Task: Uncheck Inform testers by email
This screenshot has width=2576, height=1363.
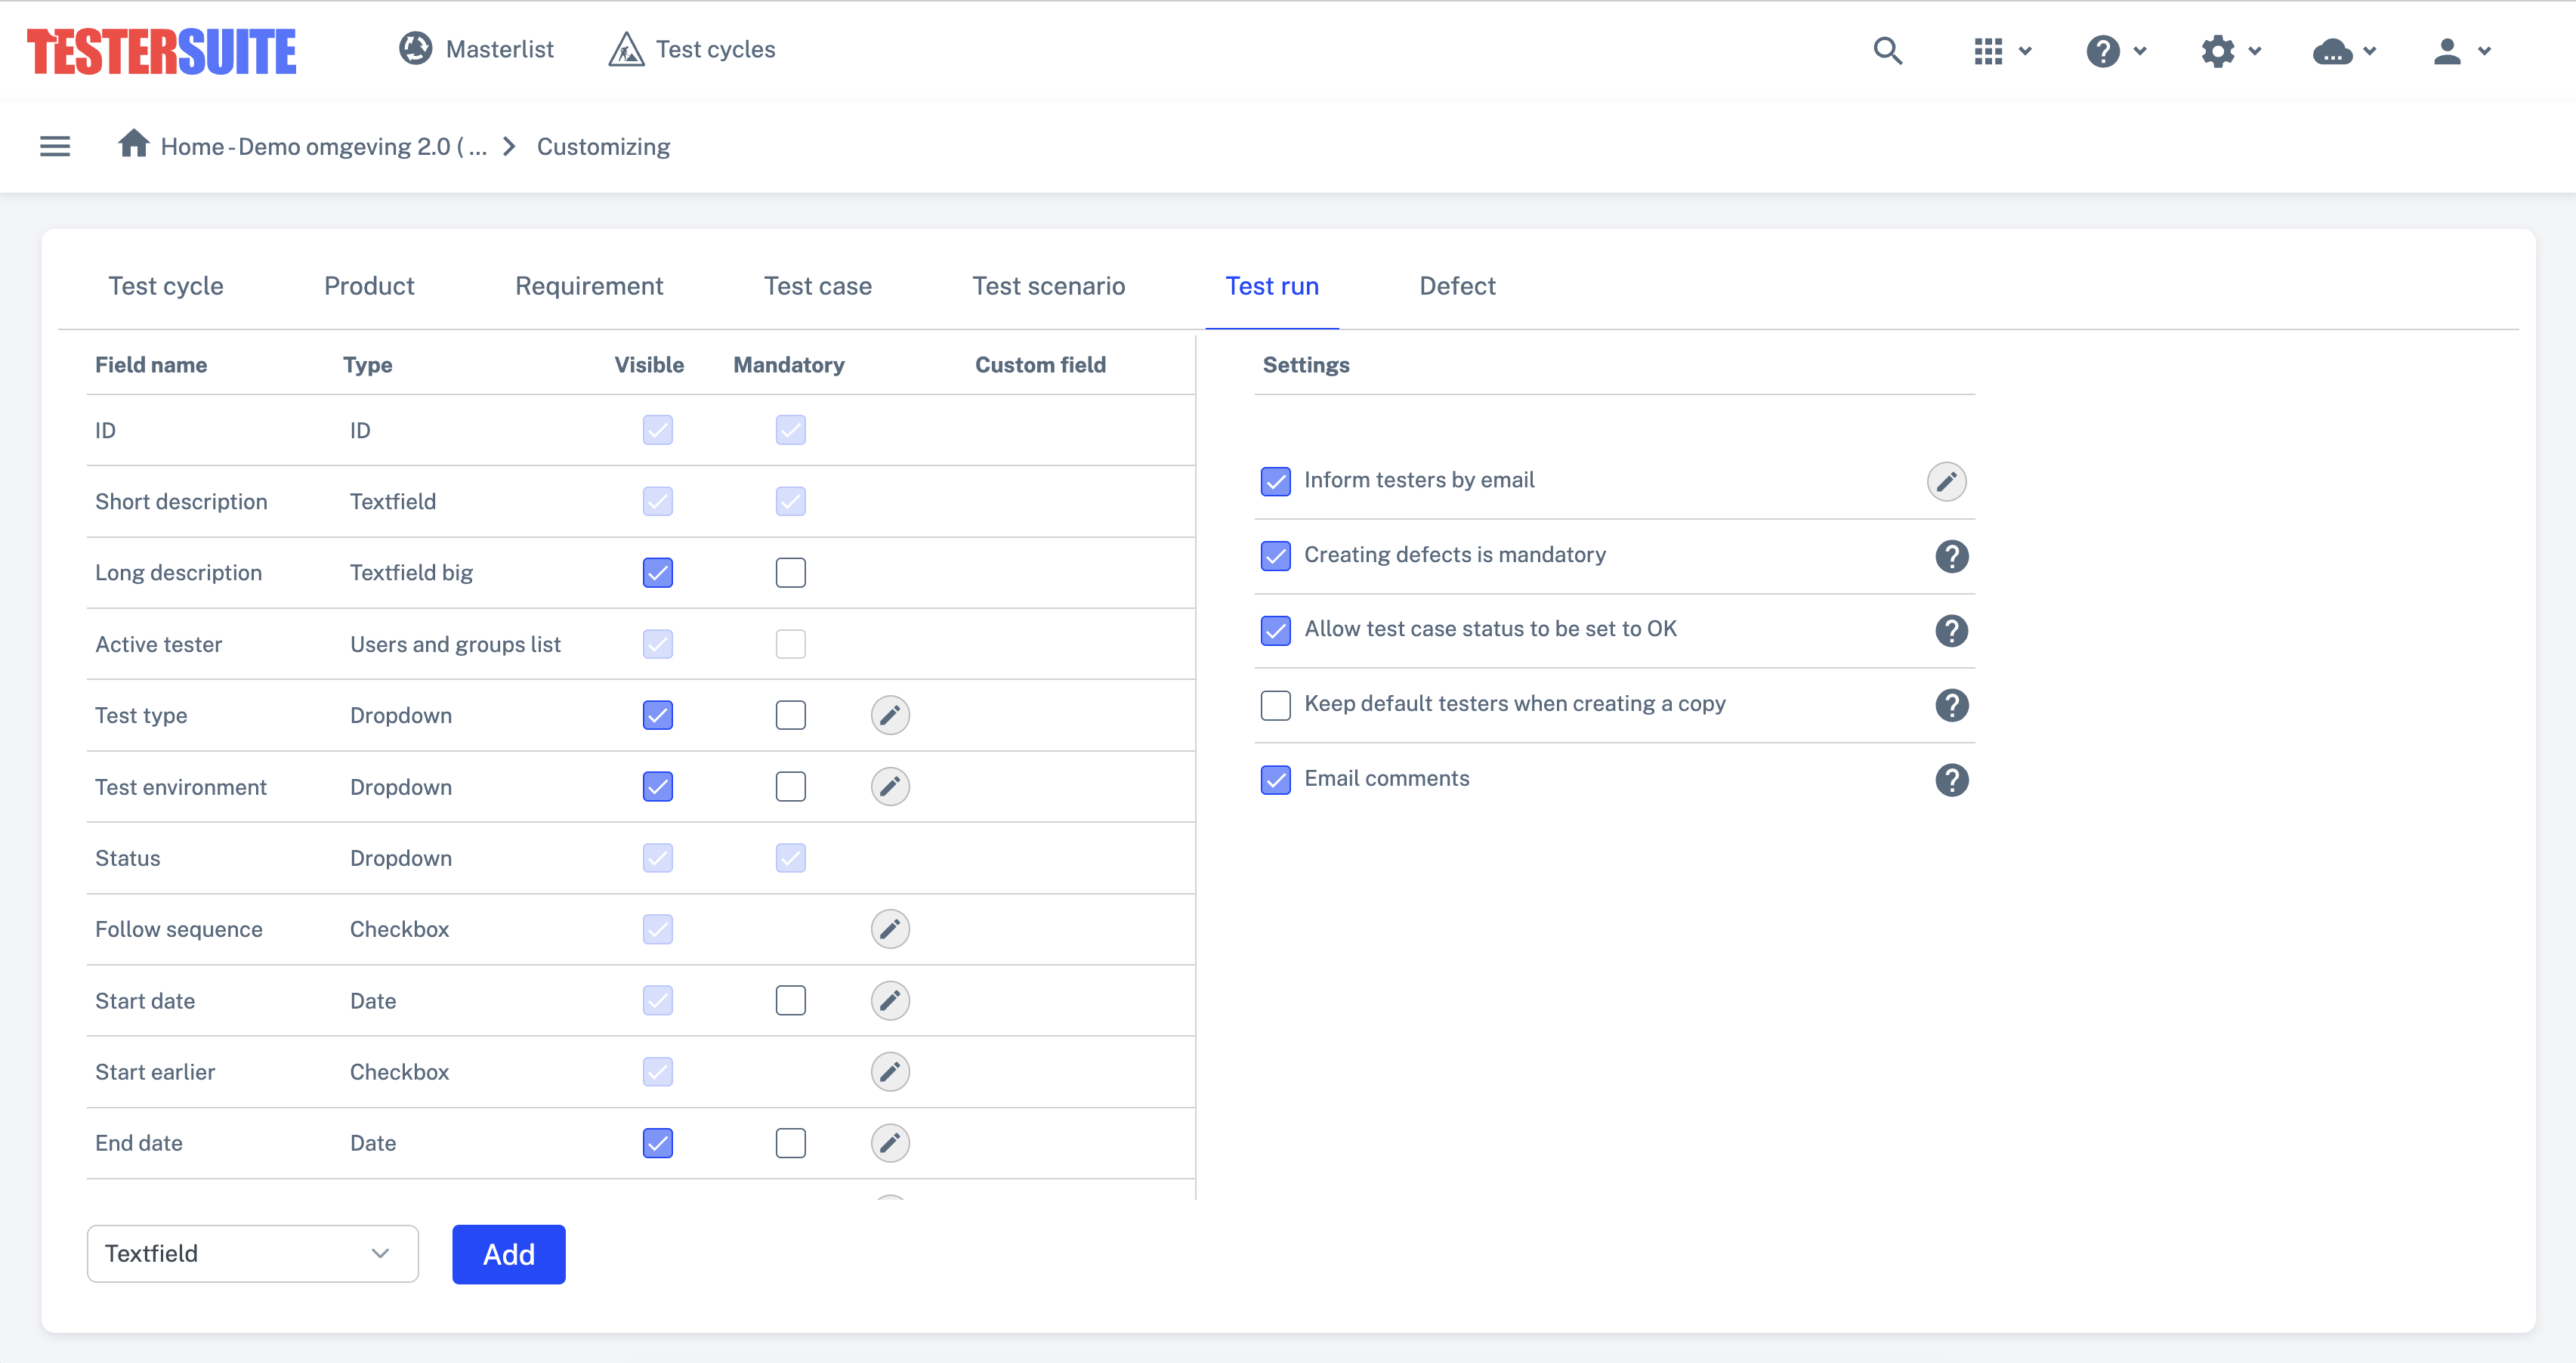Action: 1276,481
